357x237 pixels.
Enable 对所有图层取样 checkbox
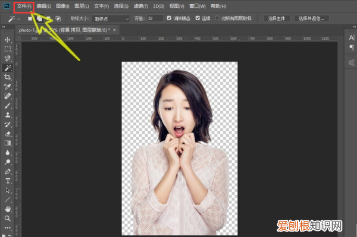(217, 18)
